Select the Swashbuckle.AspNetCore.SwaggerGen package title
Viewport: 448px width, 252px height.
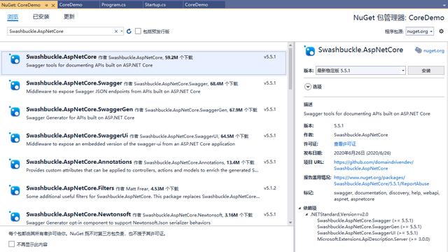[79, 109]
